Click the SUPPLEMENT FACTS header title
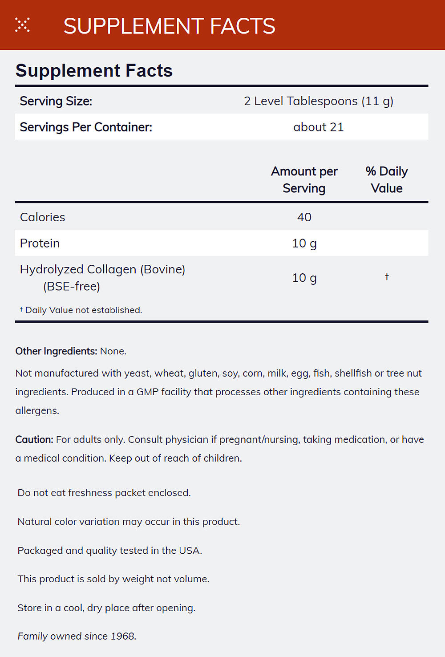 pyautogui.click(x=169, y=26)
